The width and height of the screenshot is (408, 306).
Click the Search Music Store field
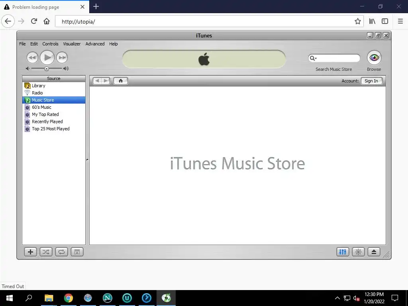pos(334,58)
